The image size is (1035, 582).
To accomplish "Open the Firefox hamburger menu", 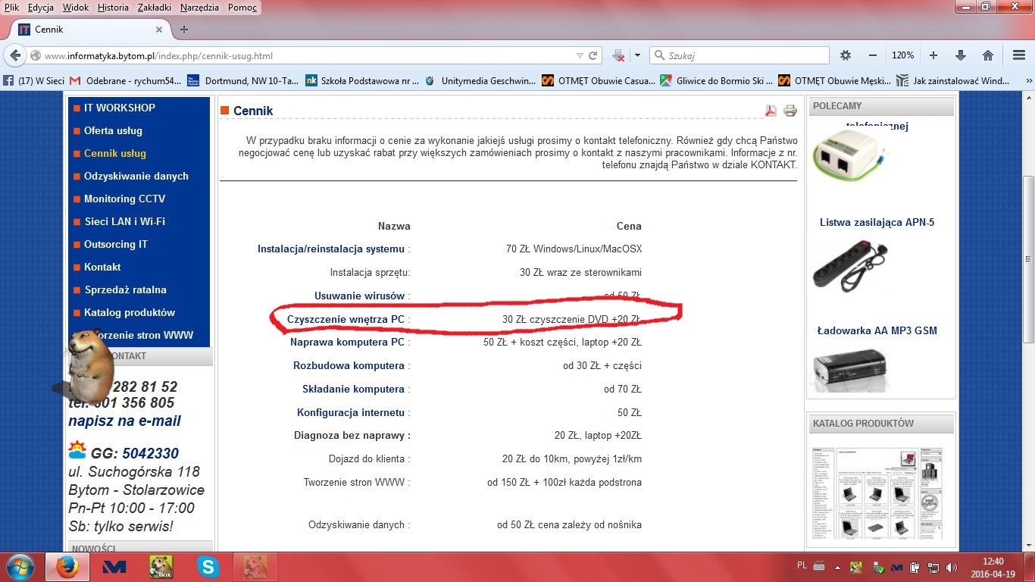I will pyautogui.click(x=1019, y=55).
